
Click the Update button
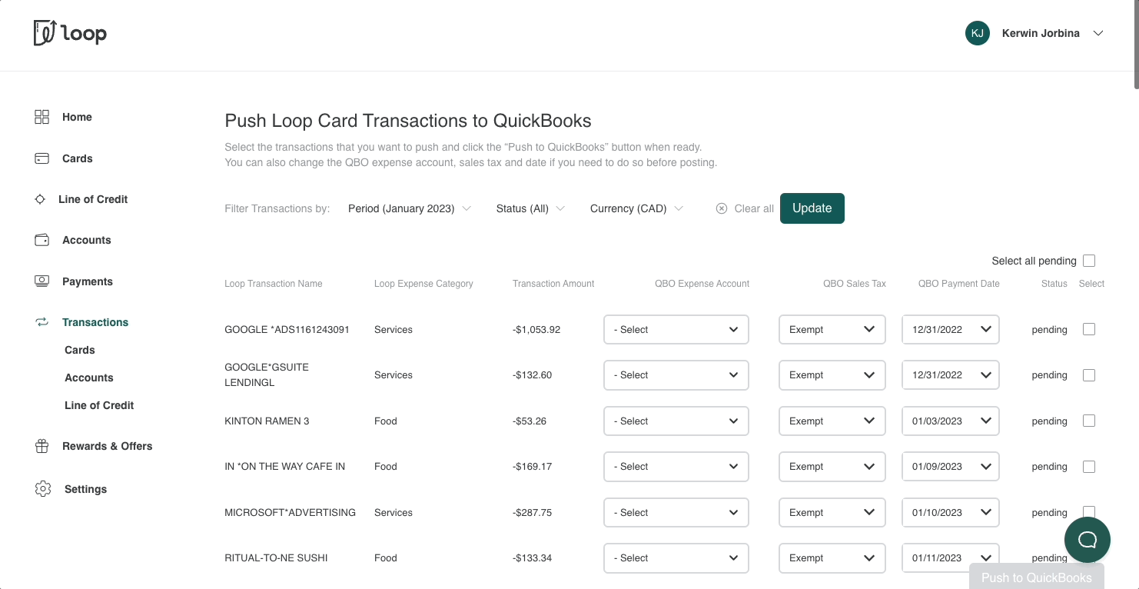pos(812,208)
